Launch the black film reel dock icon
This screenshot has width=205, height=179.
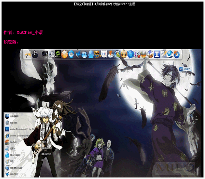35,54
